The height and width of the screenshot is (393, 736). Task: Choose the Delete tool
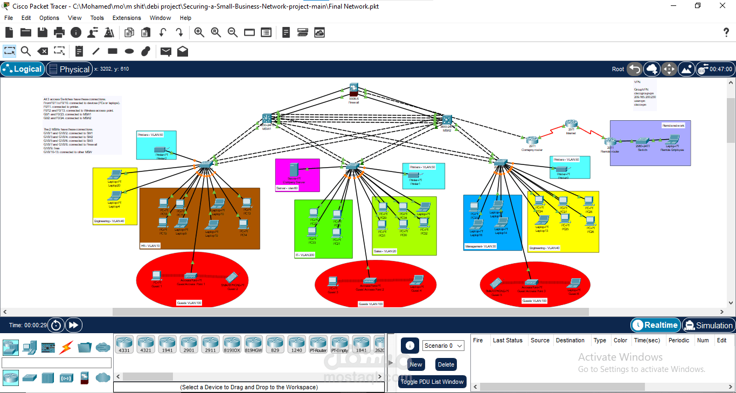[x=43, y=51]
